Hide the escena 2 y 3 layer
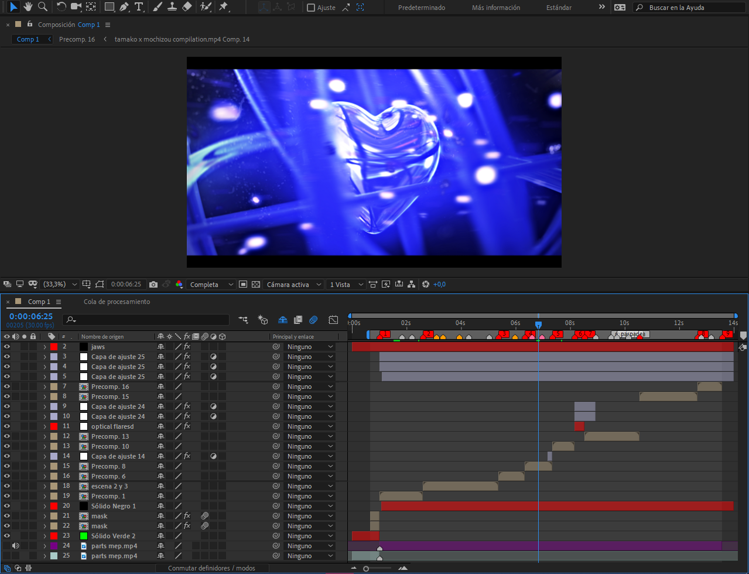The width and height of the screenshot is (749, 574). click(x=7, y=486)
